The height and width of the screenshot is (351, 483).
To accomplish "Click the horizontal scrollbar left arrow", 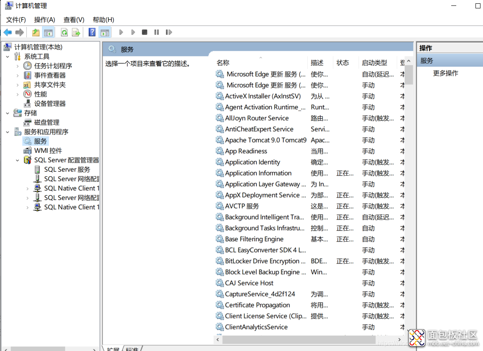I will tap(218, 340).
